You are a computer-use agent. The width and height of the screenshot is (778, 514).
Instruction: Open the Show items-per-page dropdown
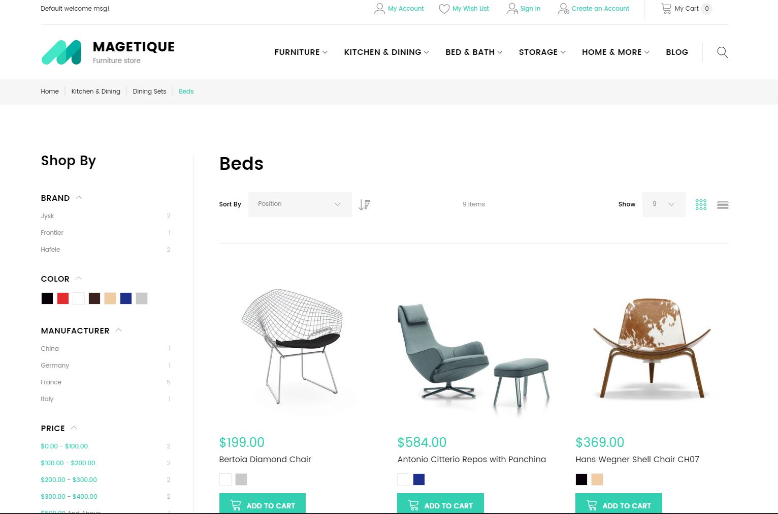point(664,204)
